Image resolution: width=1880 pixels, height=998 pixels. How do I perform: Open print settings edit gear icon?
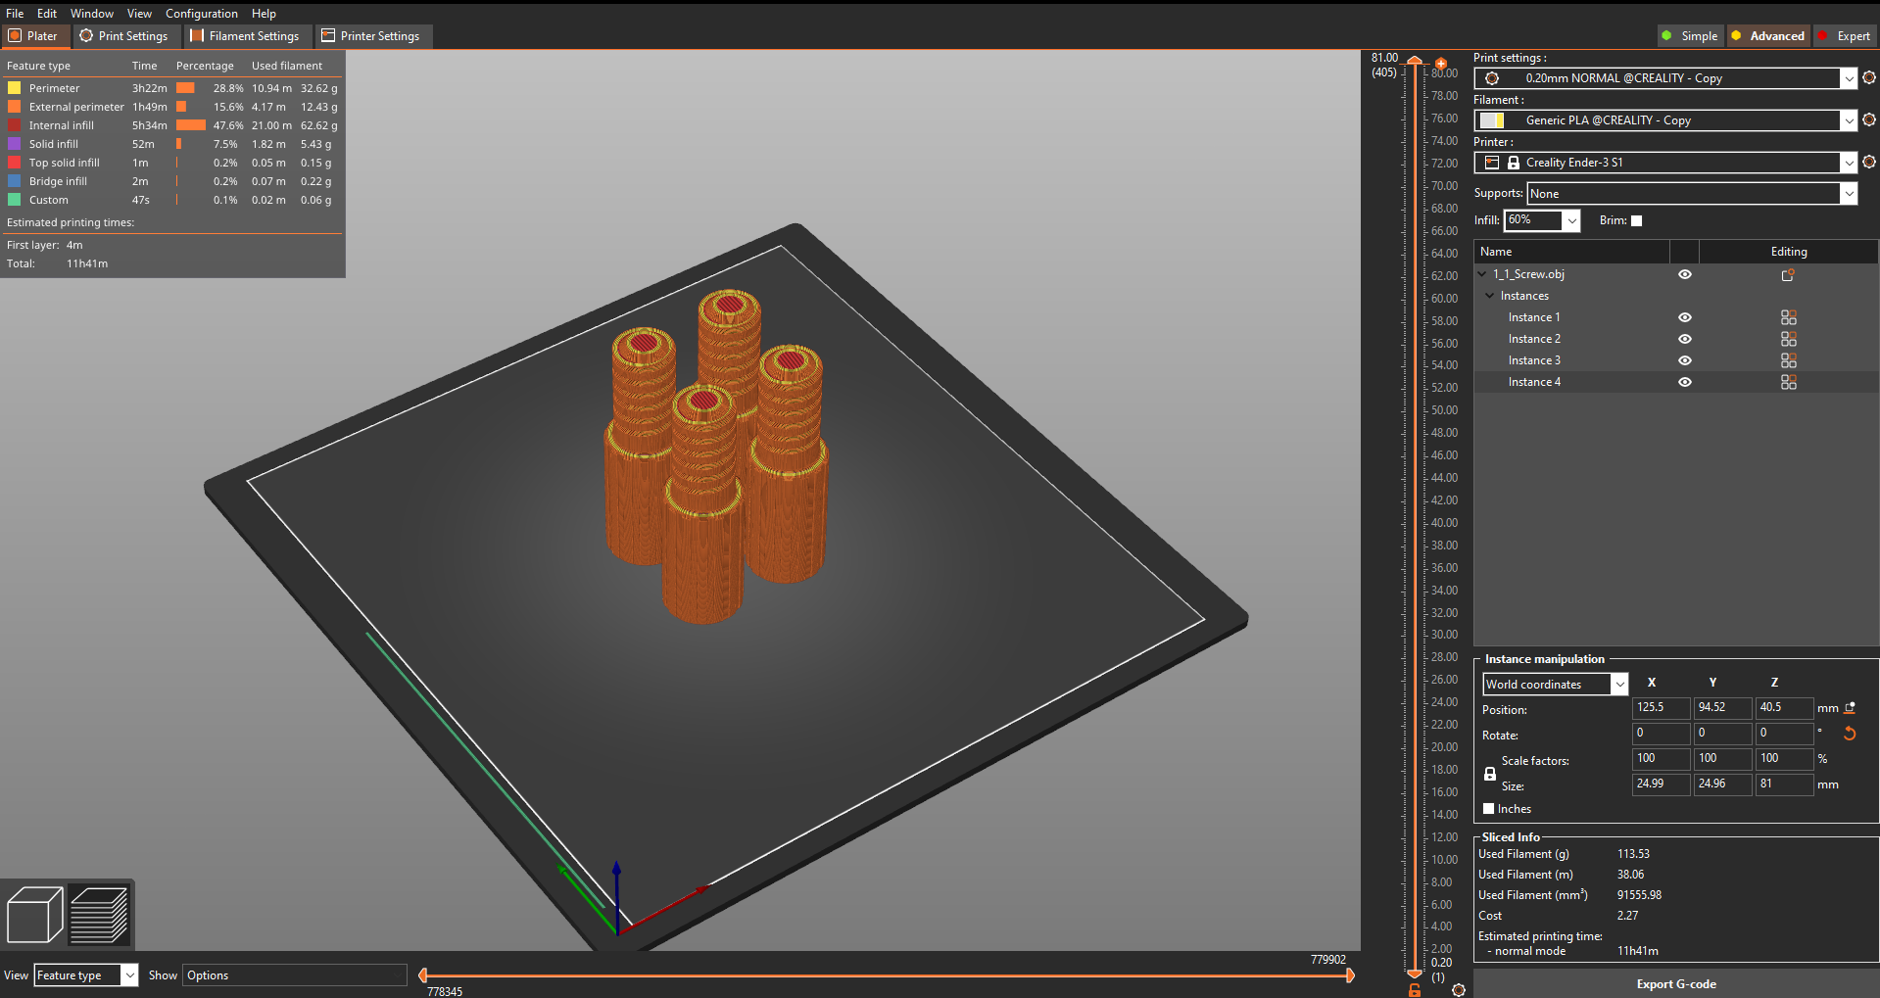[x=1869, y=77]
